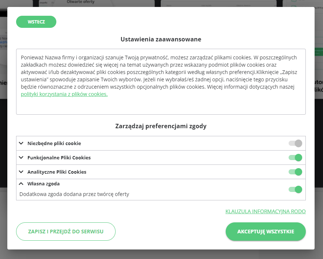Click the Własna zgoda row title
The width and height of the screenshot is (323, 259).
coord(44,184)
